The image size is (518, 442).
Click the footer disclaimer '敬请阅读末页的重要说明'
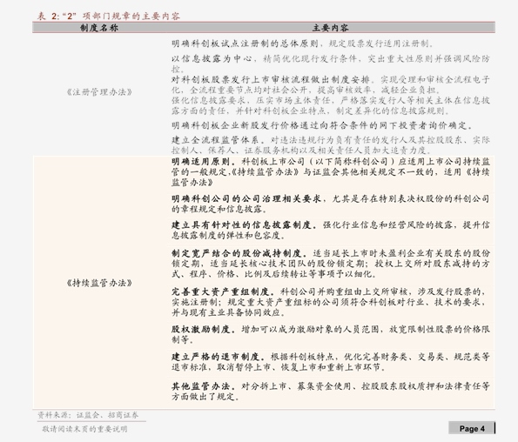coord(84,429)
